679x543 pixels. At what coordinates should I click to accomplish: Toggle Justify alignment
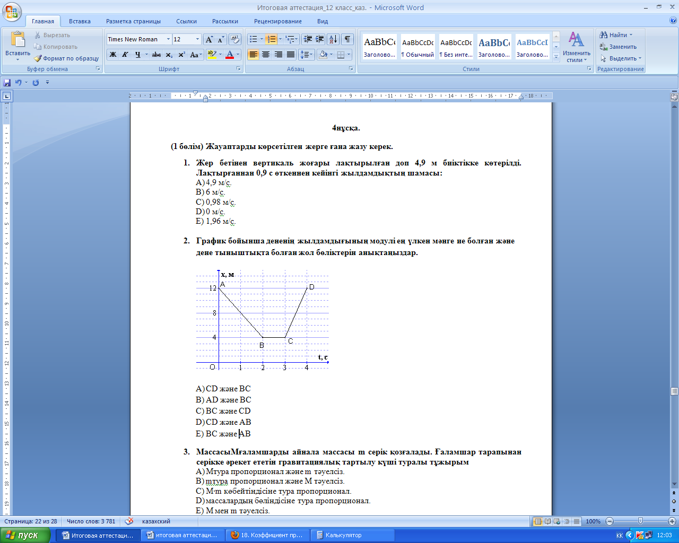tap(290, 55)
